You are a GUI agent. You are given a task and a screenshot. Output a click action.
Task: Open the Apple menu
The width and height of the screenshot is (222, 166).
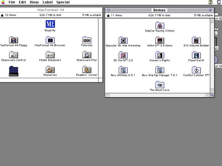pyautogui.click(x=3, y=2)
